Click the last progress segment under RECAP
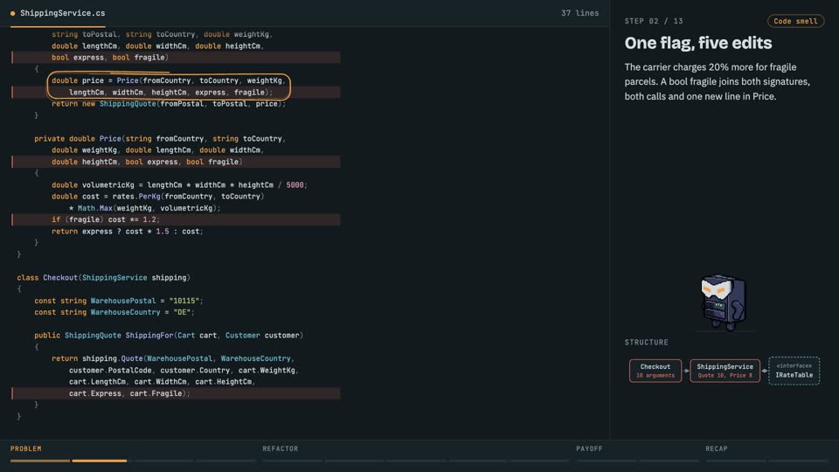 pos(798,461)
